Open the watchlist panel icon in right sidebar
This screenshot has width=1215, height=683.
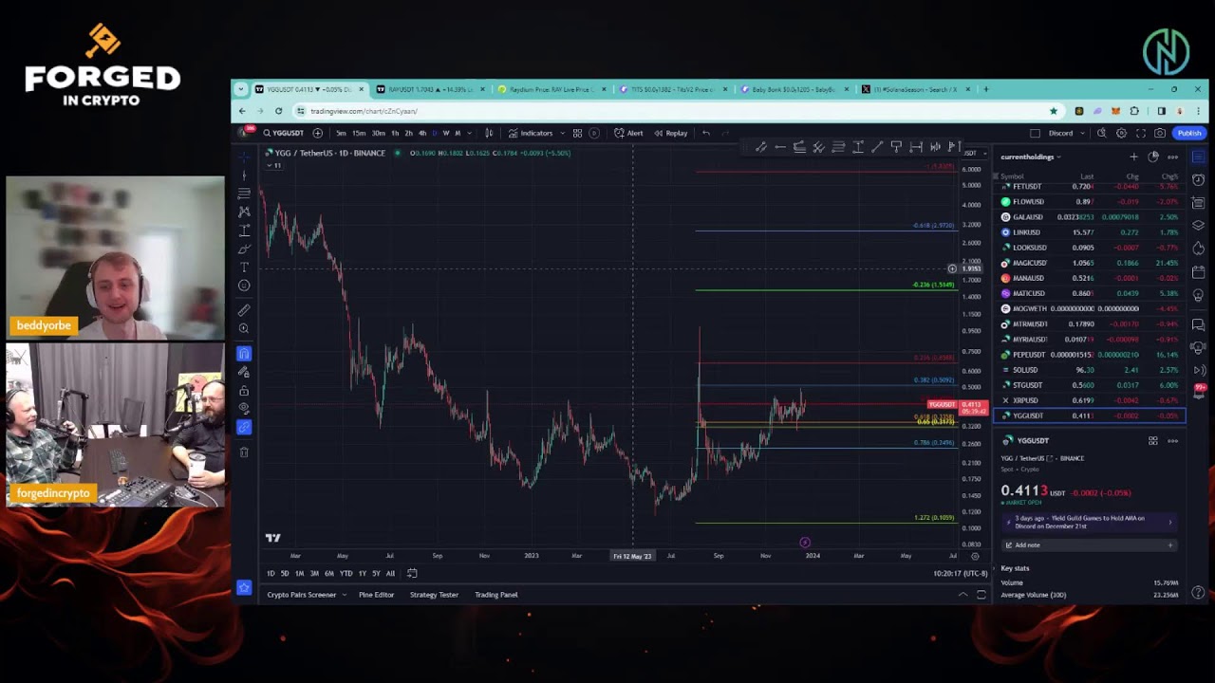[x=1198, y=157]
